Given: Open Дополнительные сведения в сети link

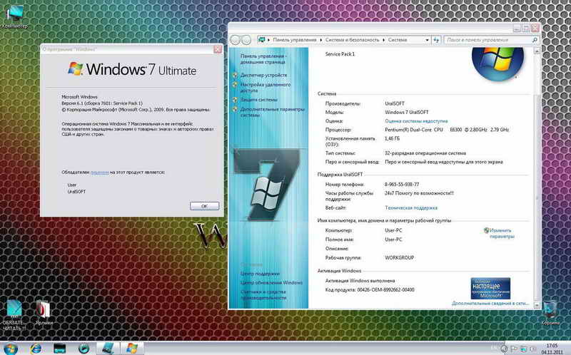Looking at the screenshot, I should (490, 304).
